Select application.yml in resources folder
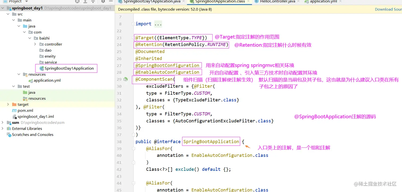402x192 pixels. pos(47,80)
